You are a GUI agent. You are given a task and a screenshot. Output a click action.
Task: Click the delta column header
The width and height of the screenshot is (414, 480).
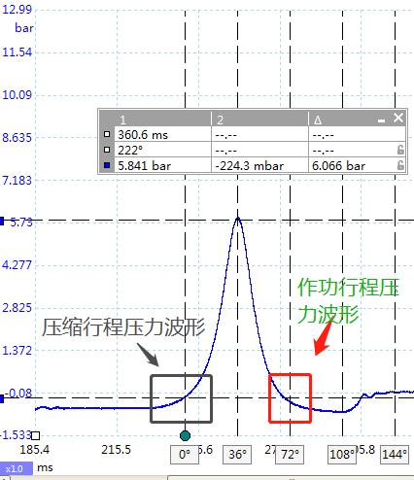click(342, 120)
